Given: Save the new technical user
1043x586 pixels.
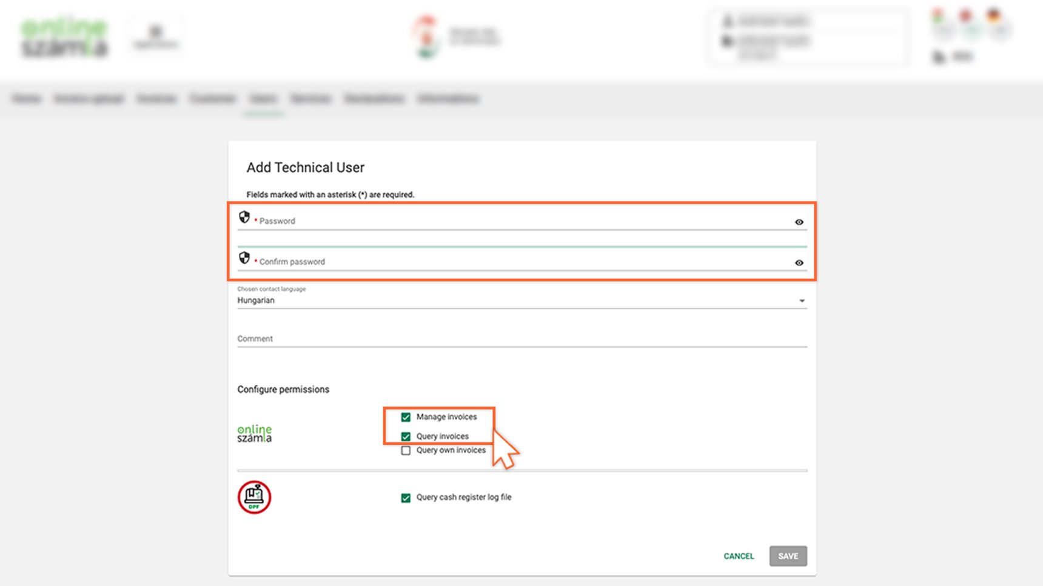Looking at the screenshot, I should 788,556.
